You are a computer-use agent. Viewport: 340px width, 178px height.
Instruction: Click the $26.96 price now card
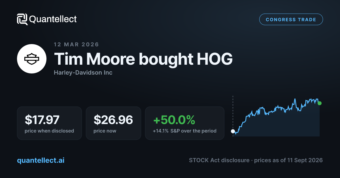click(x=113, y=123)
